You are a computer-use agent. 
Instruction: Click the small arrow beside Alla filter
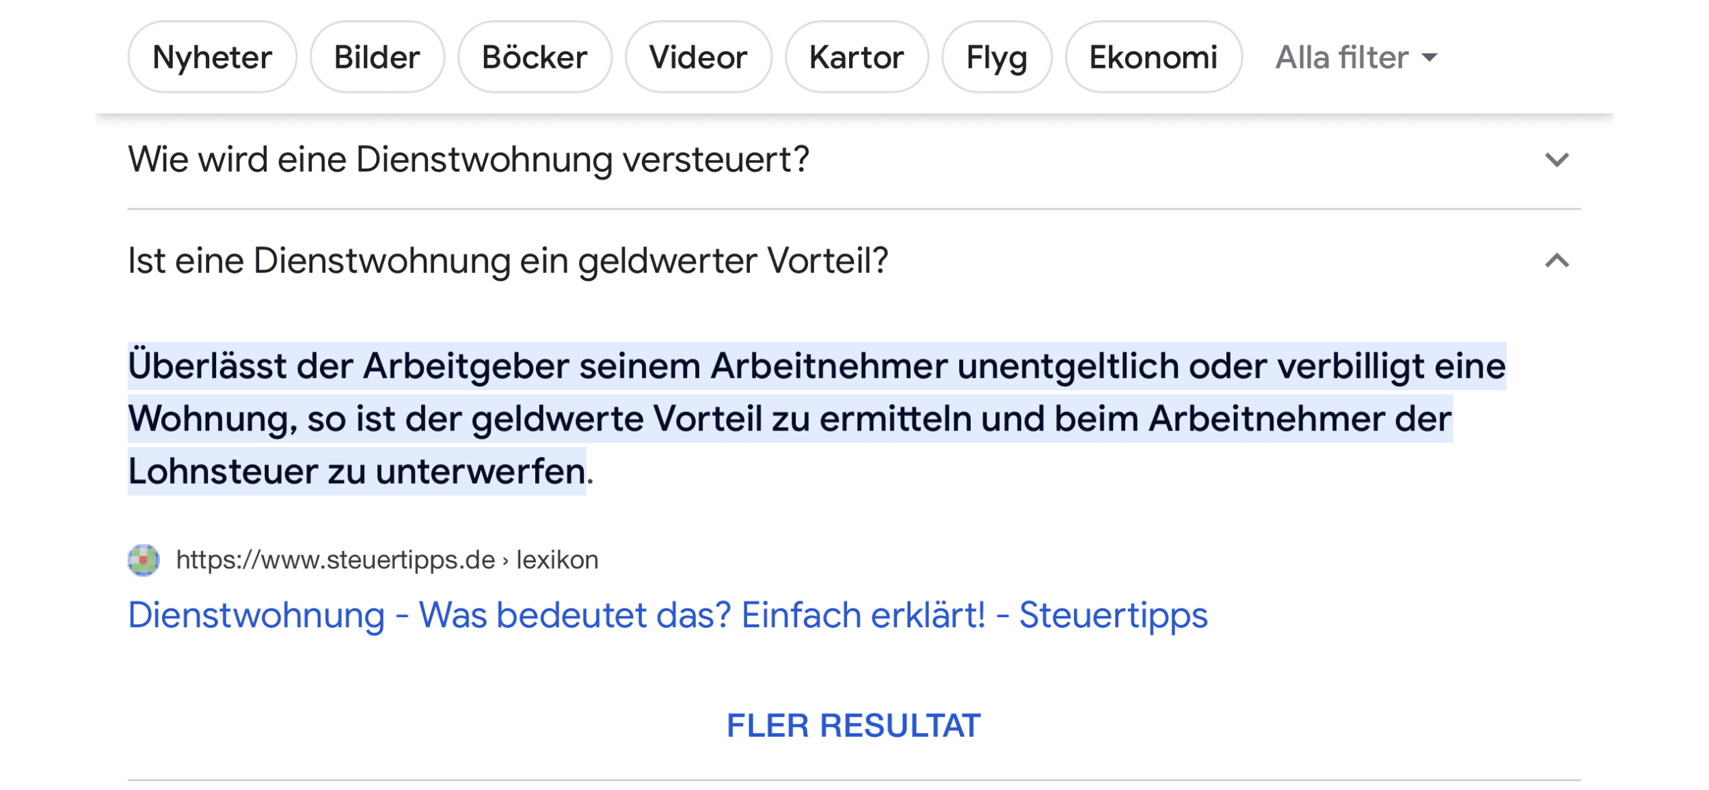[1429, 57]
